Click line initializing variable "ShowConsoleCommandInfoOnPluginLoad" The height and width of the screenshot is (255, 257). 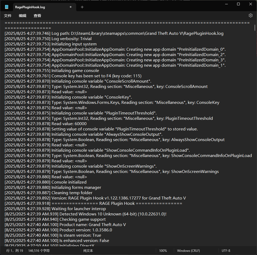(97, 150)
